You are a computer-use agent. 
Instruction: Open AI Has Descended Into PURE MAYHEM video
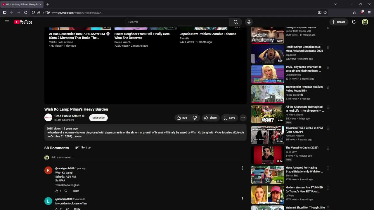click(x=79, y=36)
